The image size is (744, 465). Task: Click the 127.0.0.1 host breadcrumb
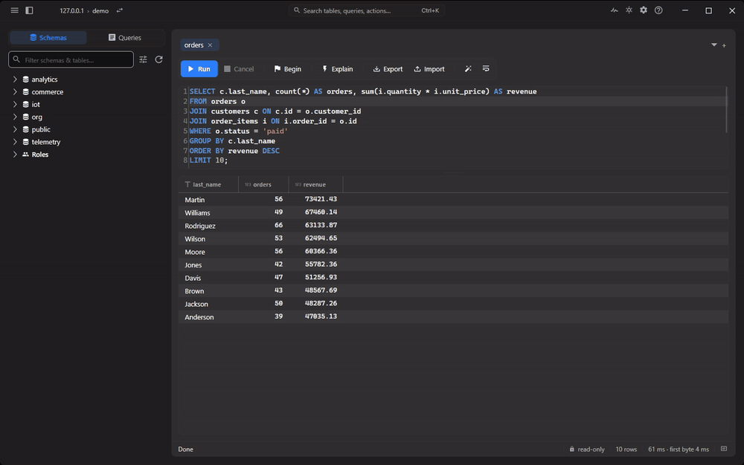[71, 10]
